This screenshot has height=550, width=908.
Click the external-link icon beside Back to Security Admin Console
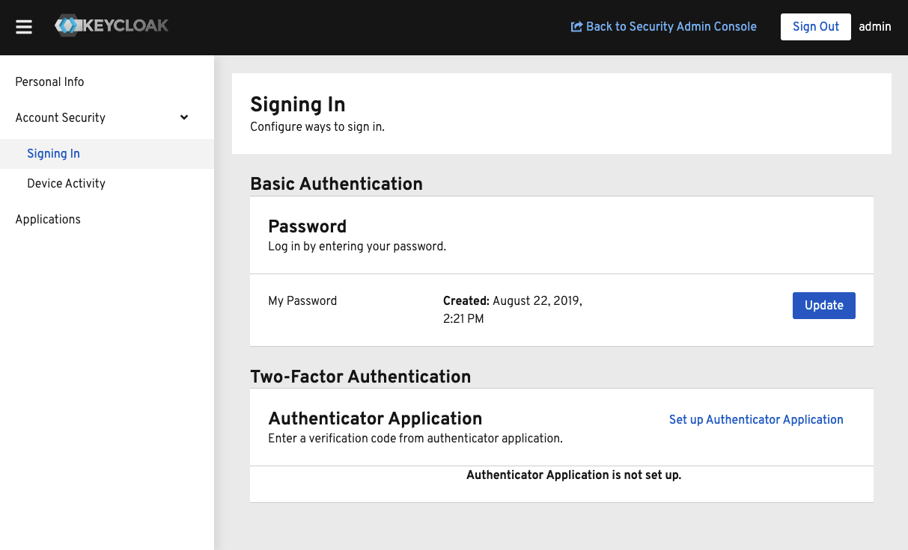[x=576, y=26]
